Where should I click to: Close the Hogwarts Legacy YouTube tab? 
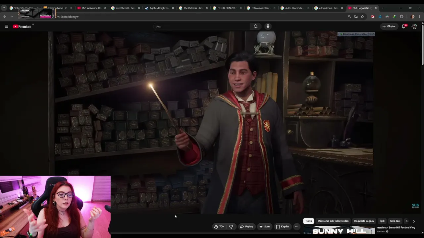[376, 8]
